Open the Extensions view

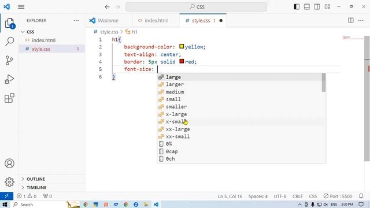9,98
